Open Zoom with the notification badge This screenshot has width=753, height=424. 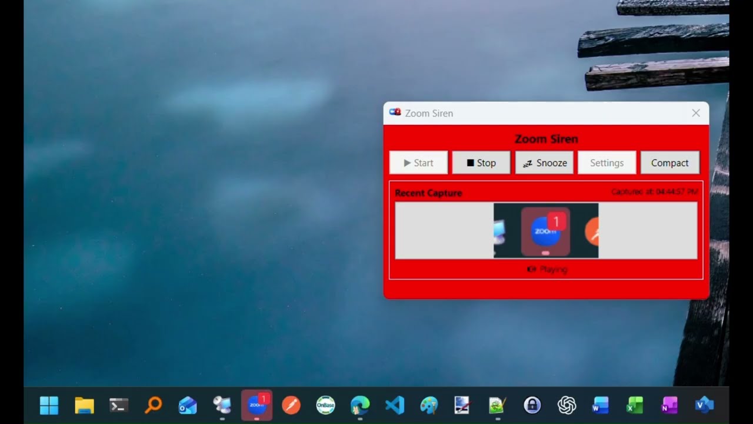pyautogui.click(x=257, y=405)
